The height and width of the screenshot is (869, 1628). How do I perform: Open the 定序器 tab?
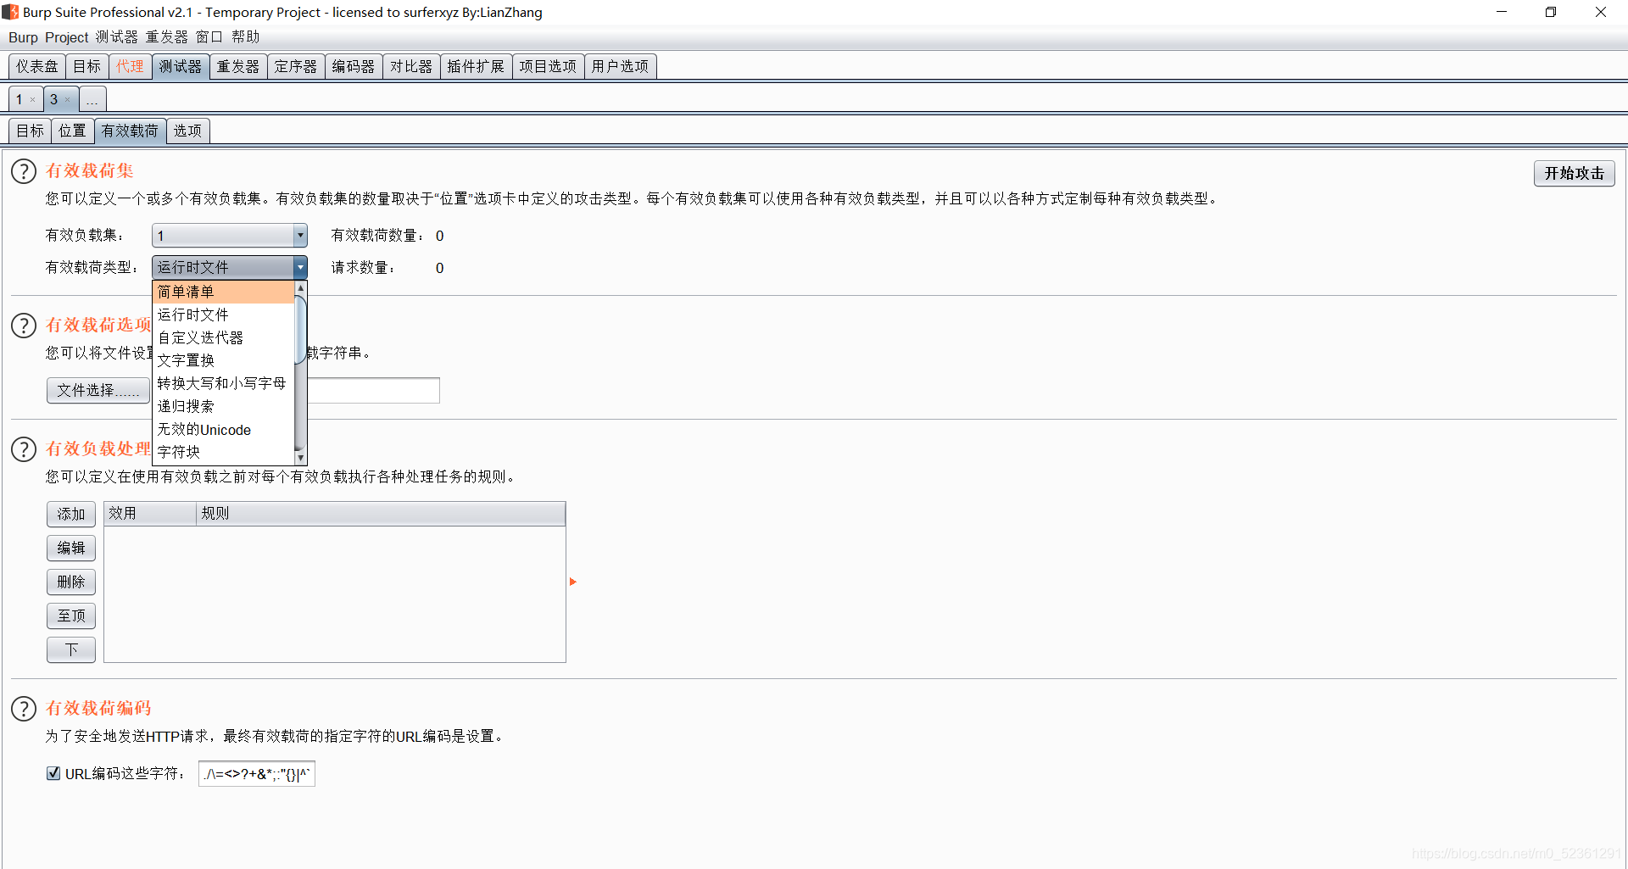[x=296, y=66]
